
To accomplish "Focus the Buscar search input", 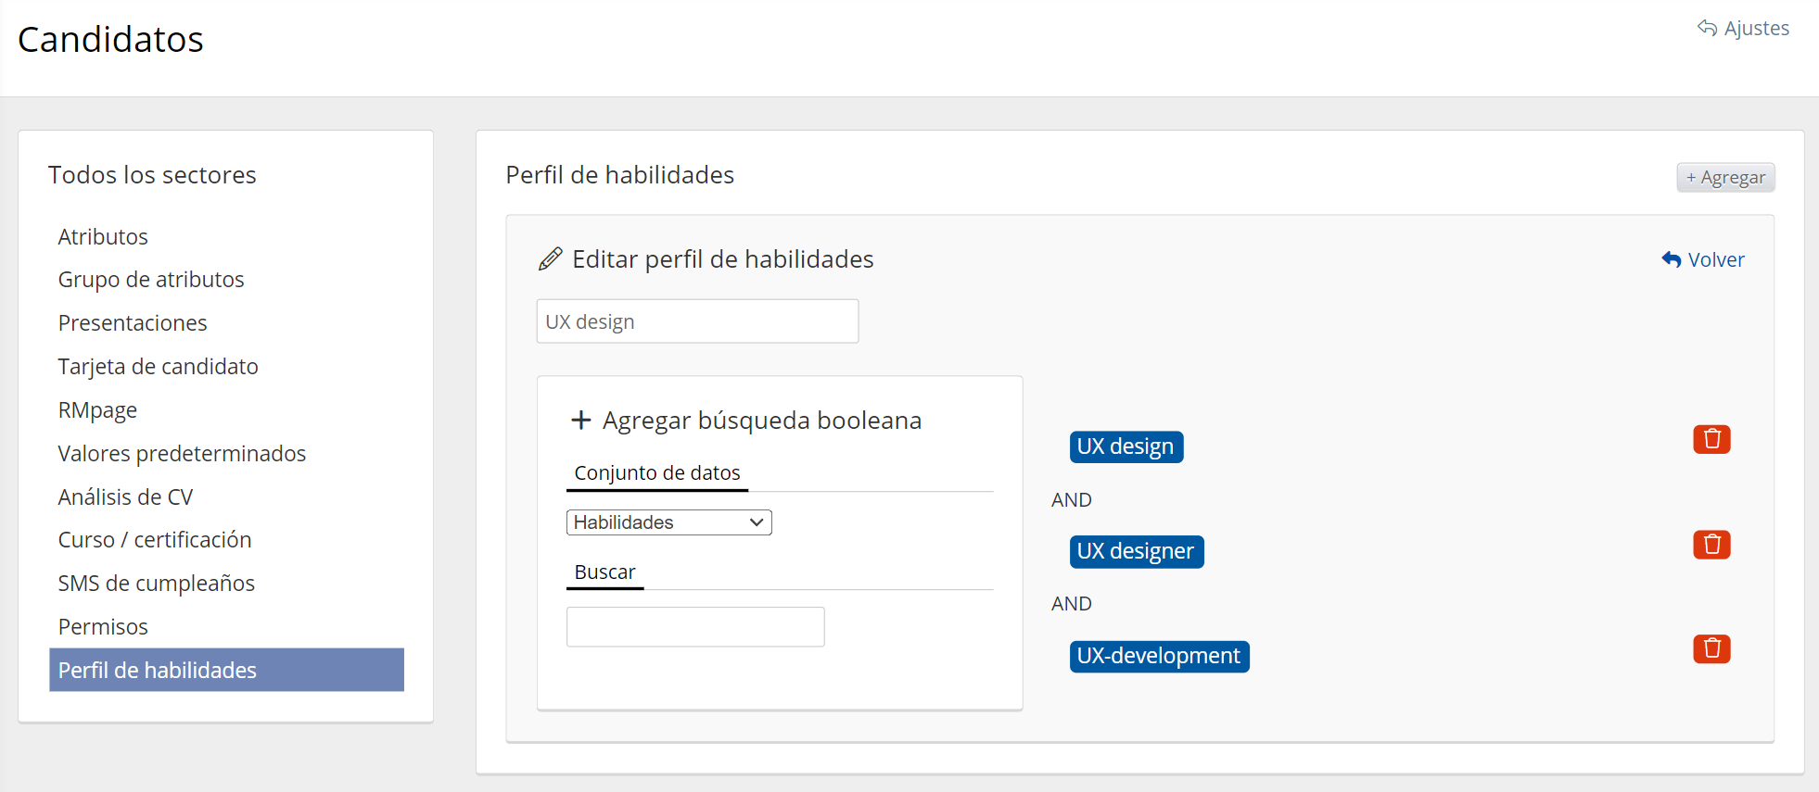I will [x=695, y=627].
